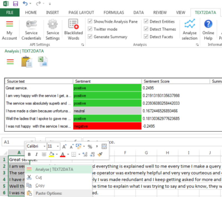The image size is (222, 197).
Task: Choose Copy from the context menu
Action: 41,186
